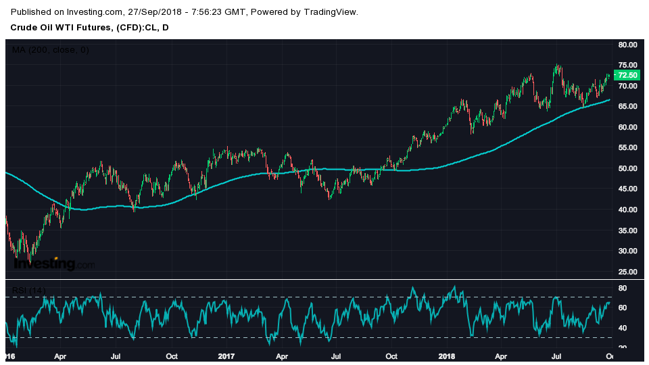Click the 35.00 price axis label

(628, 231)
